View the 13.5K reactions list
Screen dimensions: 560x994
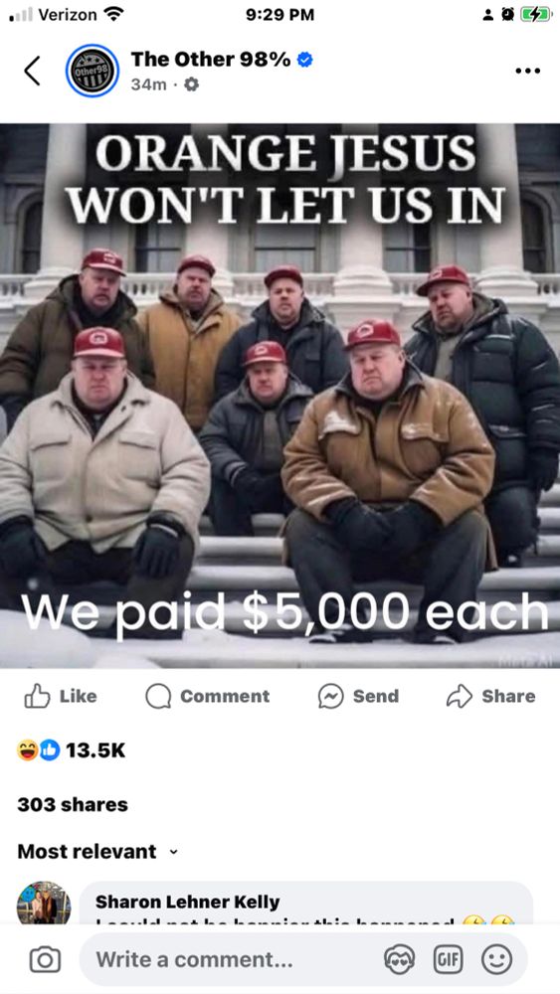pyautogui.click(x=71, y=750)
